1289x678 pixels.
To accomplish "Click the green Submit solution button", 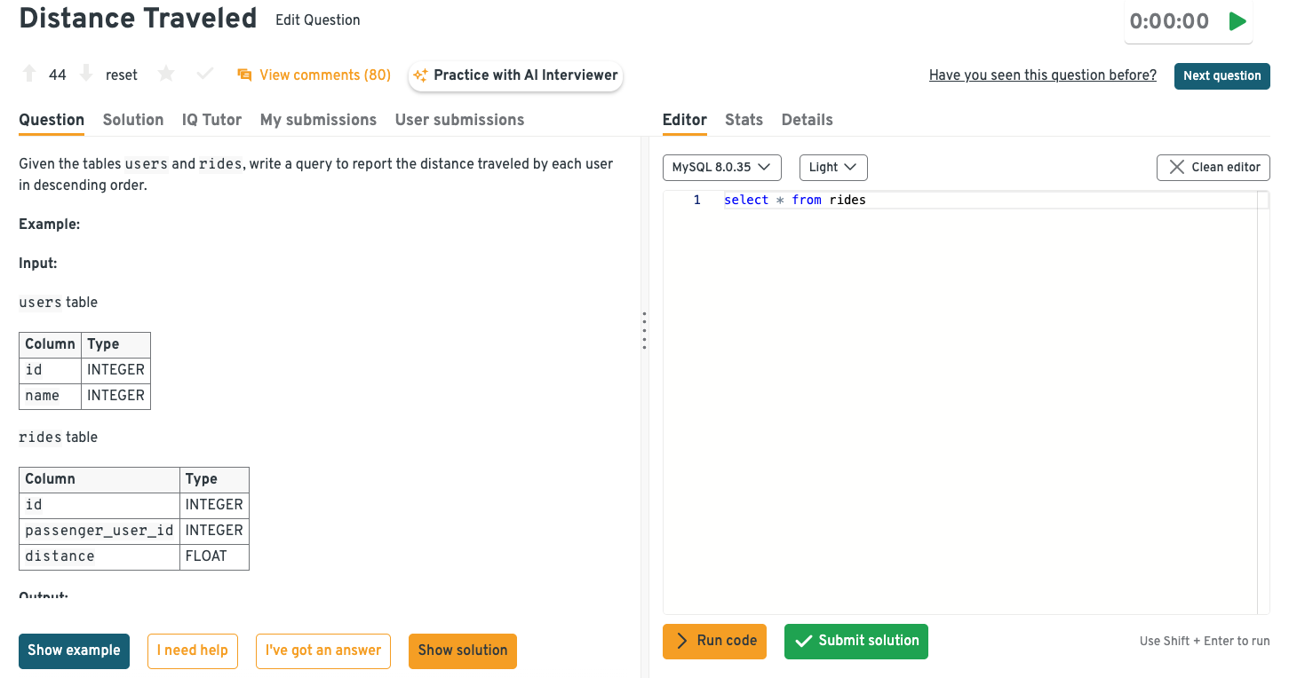I will point(855,641).
